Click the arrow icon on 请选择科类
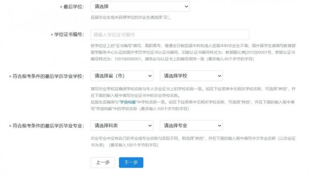Image resolution: width=316 pixels, height=175 pixels. [x=150, y=126]
